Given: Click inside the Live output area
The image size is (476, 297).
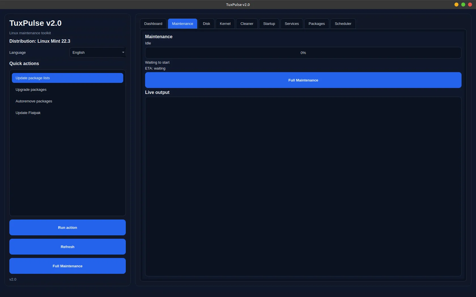Looking at the screenshot, I should tap(303, 187).
